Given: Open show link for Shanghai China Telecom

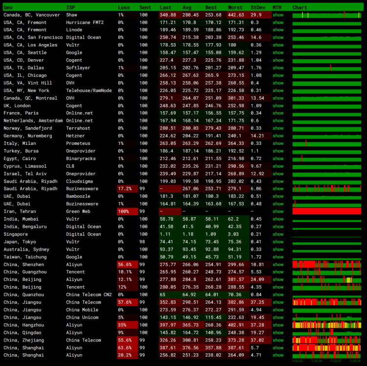Looking at the screenshot, I should (x=278, y=347).
